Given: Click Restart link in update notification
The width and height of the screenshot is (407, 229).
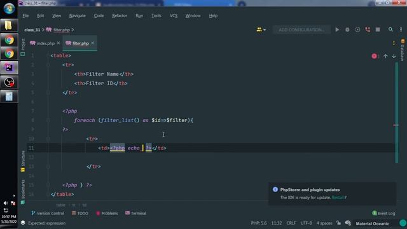Looking at the screenshot, I should (338, 197).
